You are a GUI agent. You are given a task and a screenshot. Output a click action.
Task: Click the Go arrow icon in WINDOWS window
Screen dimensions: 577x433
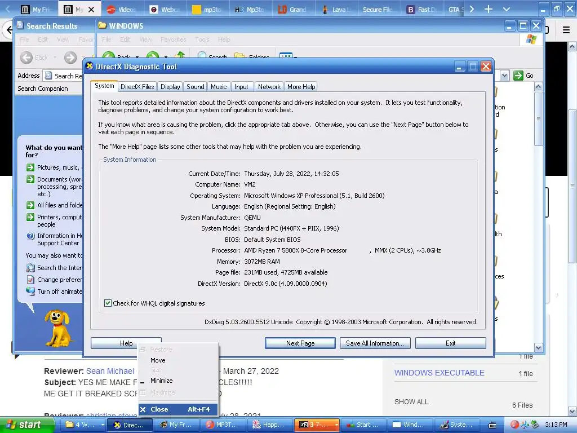pyautogui.click(x=518, y=76)
